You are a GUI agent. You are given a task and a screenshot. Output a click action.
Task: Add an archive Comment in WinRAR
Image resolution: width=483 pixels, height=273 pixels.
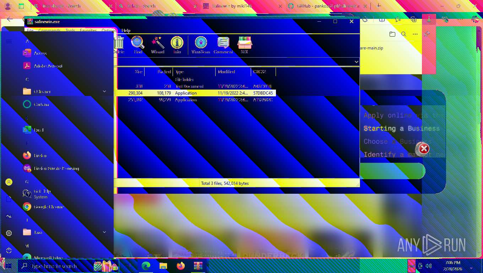(223, 45)
